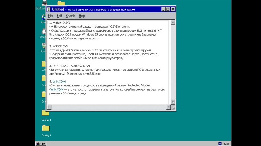Click the line 'Система переключает процессор'
Viewport: 261px width, 146px height.
point(100,85)
